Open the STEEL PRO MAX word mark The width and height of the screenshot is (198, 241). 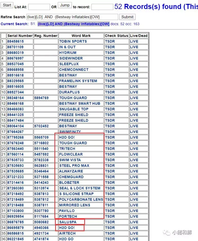coord(74,166)
